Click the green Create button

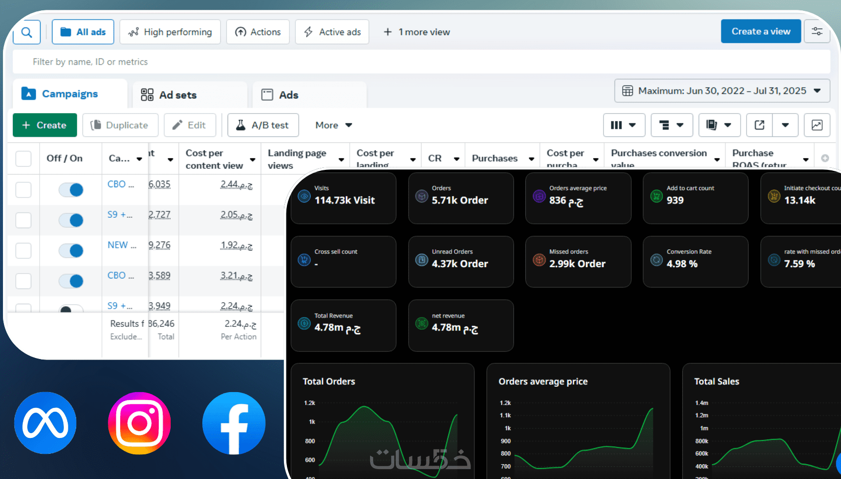coord(45,125)
